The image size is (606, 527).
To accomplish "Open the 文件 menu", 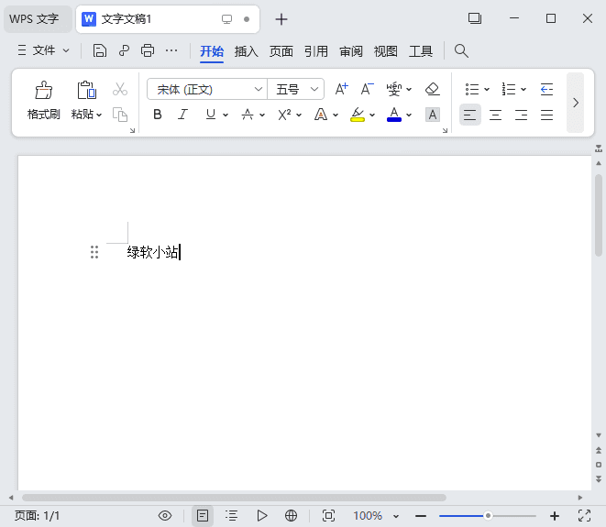I will (43, 51).
